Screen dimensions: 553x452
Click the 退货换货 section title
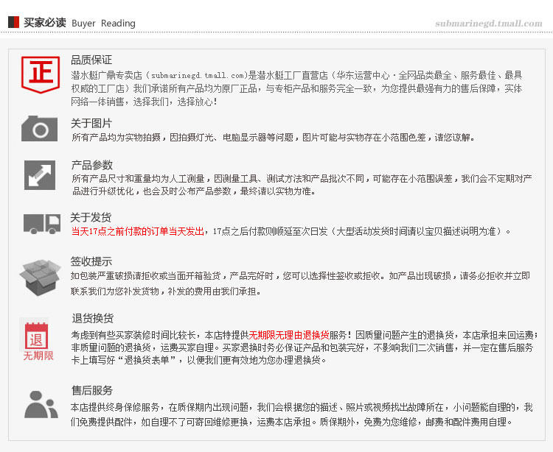(93, 318)
